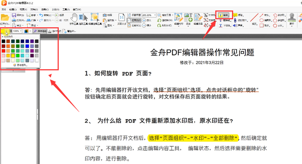The image size is (302, 164).
Task: Go back using the green circled arrow
Action: pos(57,15)
